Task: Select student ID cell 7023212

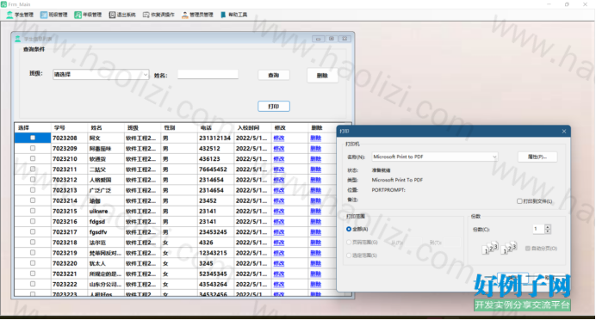Action: [69, 180]
